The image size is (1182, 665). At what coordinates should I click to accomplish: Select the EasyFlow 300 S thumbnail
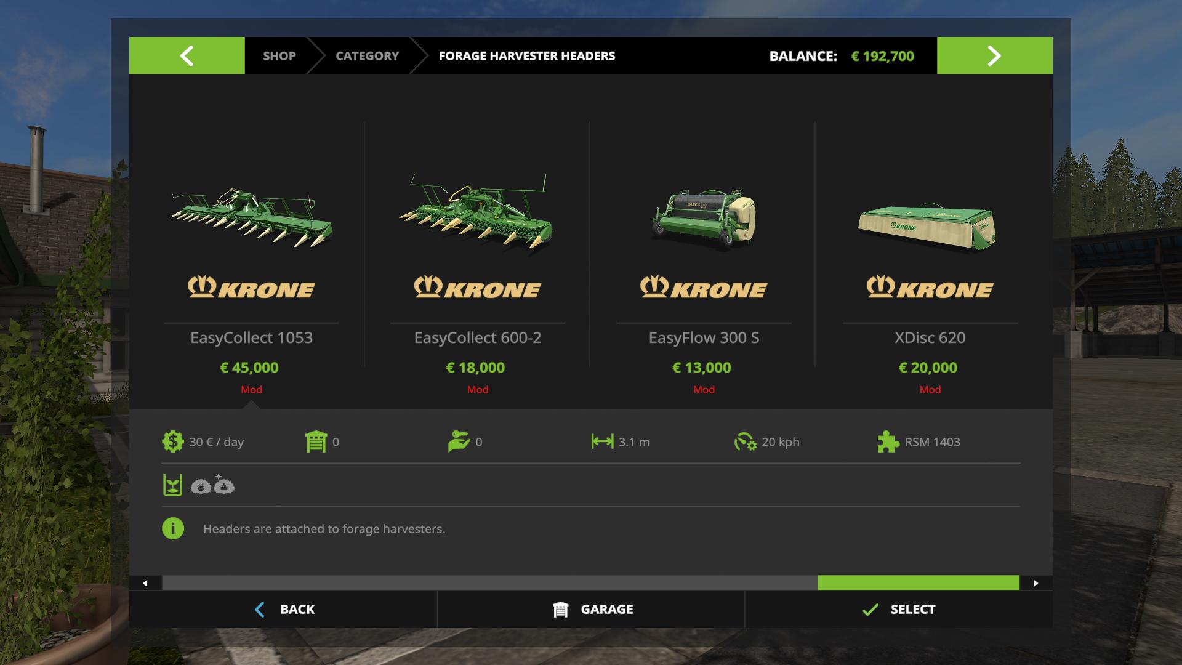coord(704,219)
